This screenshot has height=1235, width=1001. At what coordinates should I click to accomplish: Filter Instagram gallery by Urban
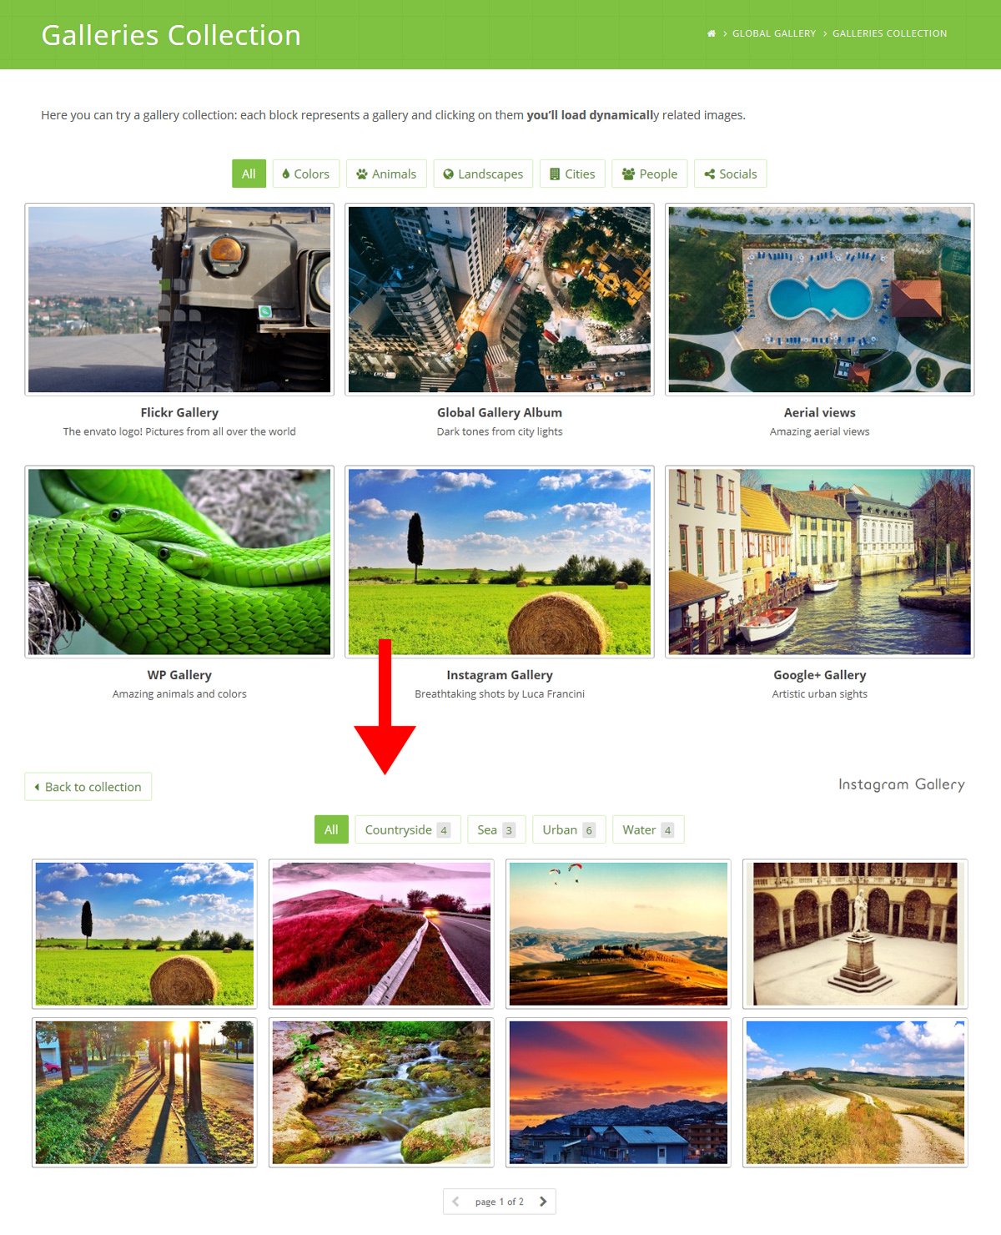click(x=569, y=829)
